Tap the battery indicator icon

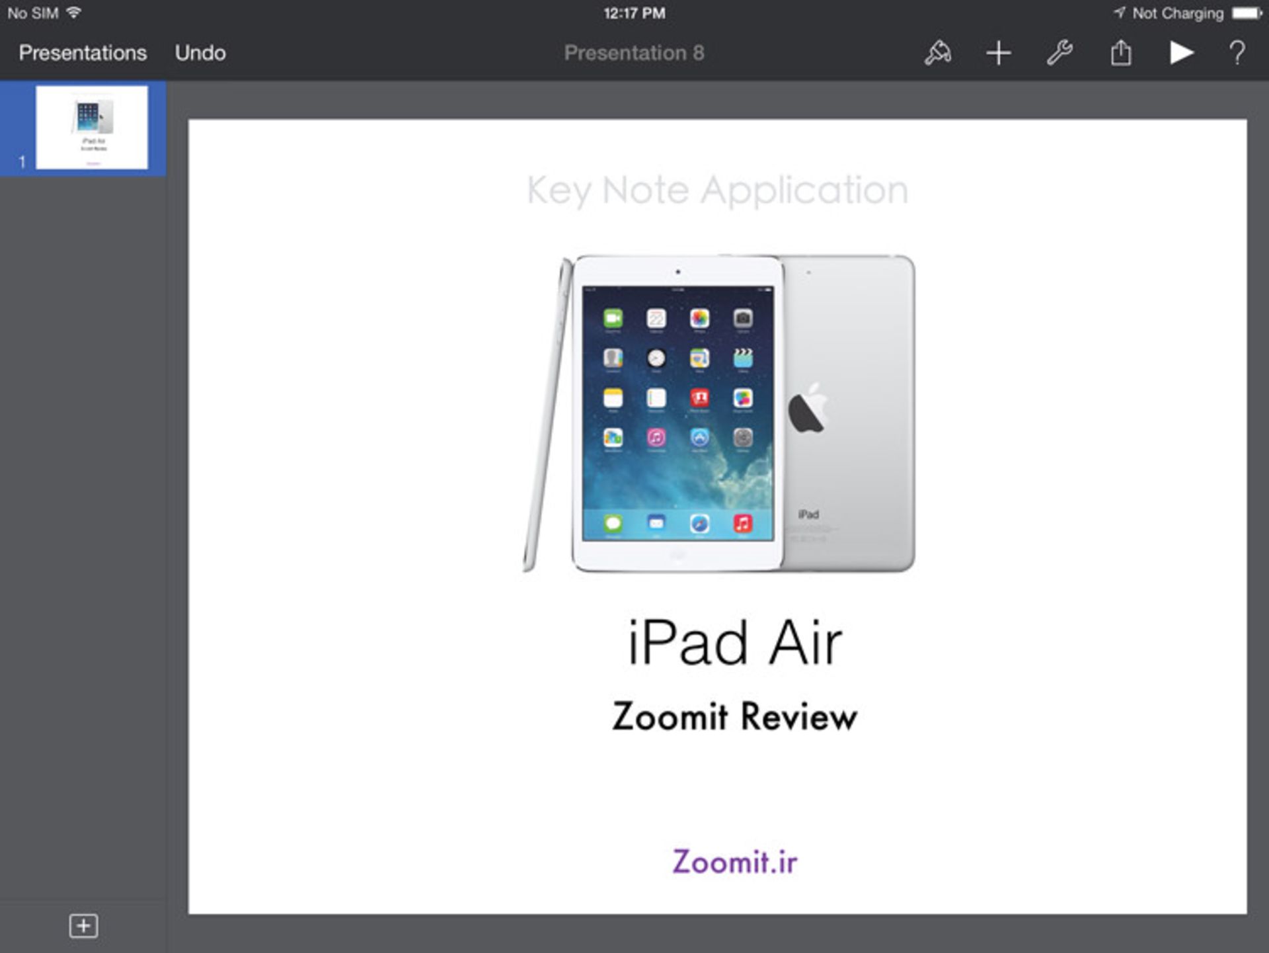pos(1247,13)
